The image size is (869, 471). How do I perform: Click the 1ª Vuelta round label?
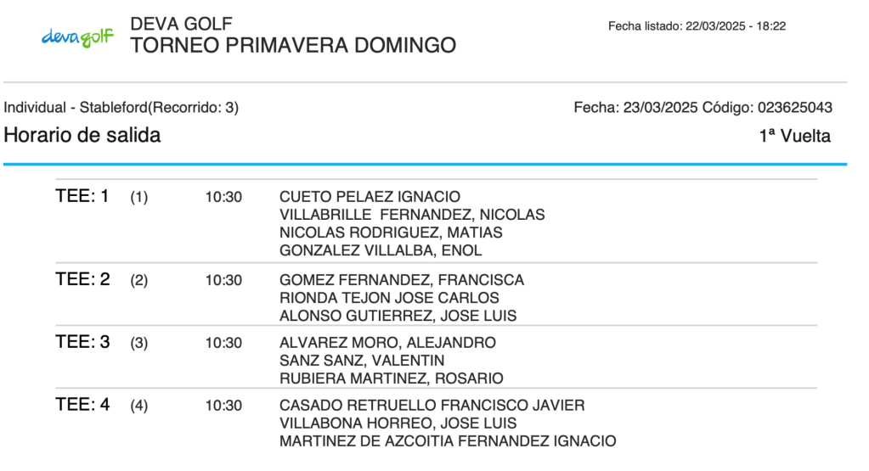click(x=794, y=136)
